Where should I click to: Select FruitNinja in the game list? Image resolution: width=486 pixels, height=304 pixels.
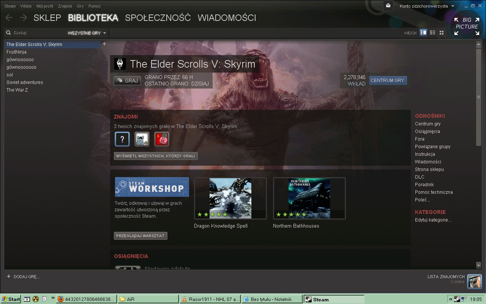[x=52, y=52]
